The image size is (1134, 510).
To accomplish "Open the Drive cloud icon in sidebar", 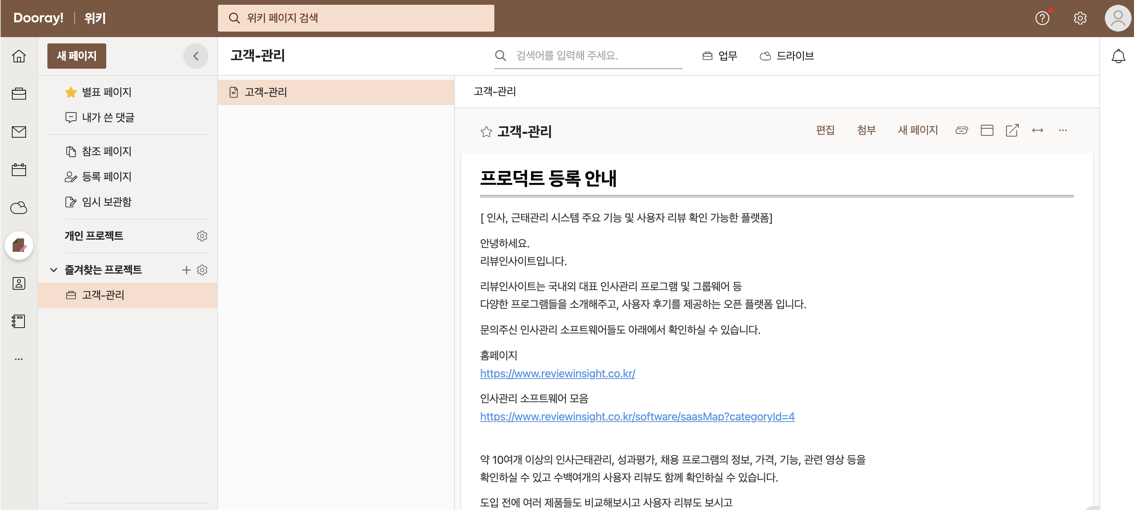I will pos(19,208).
